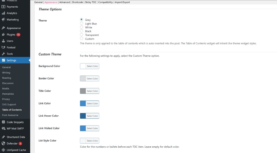Open the Shortcode tab link

77,2
